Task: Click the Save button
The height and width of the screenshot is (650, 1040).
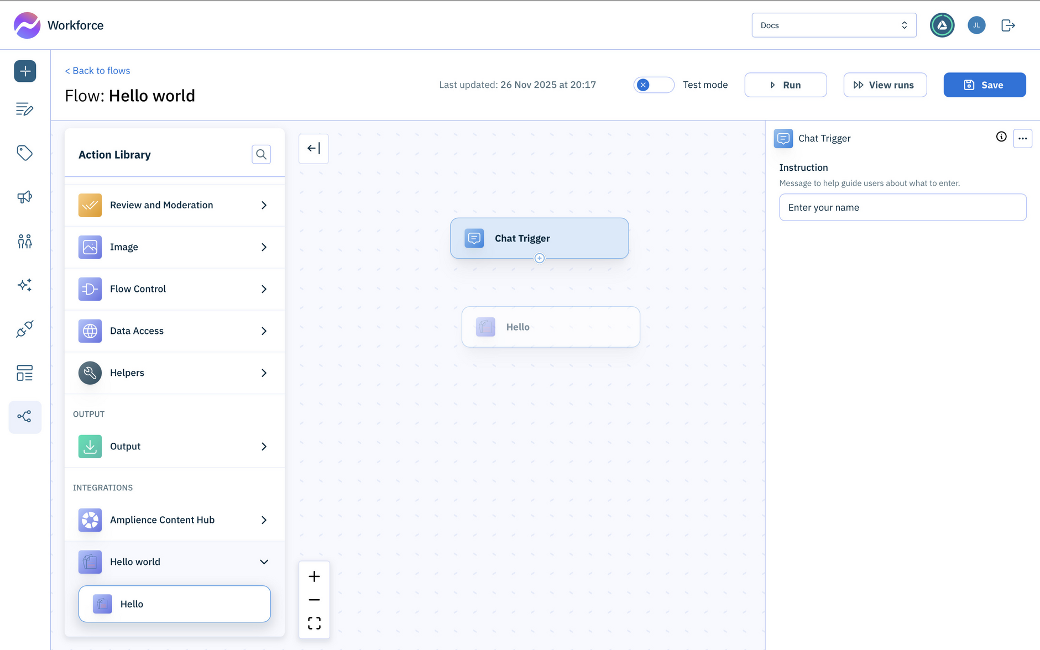Action: pyautogui.click(x=984, y=85)
